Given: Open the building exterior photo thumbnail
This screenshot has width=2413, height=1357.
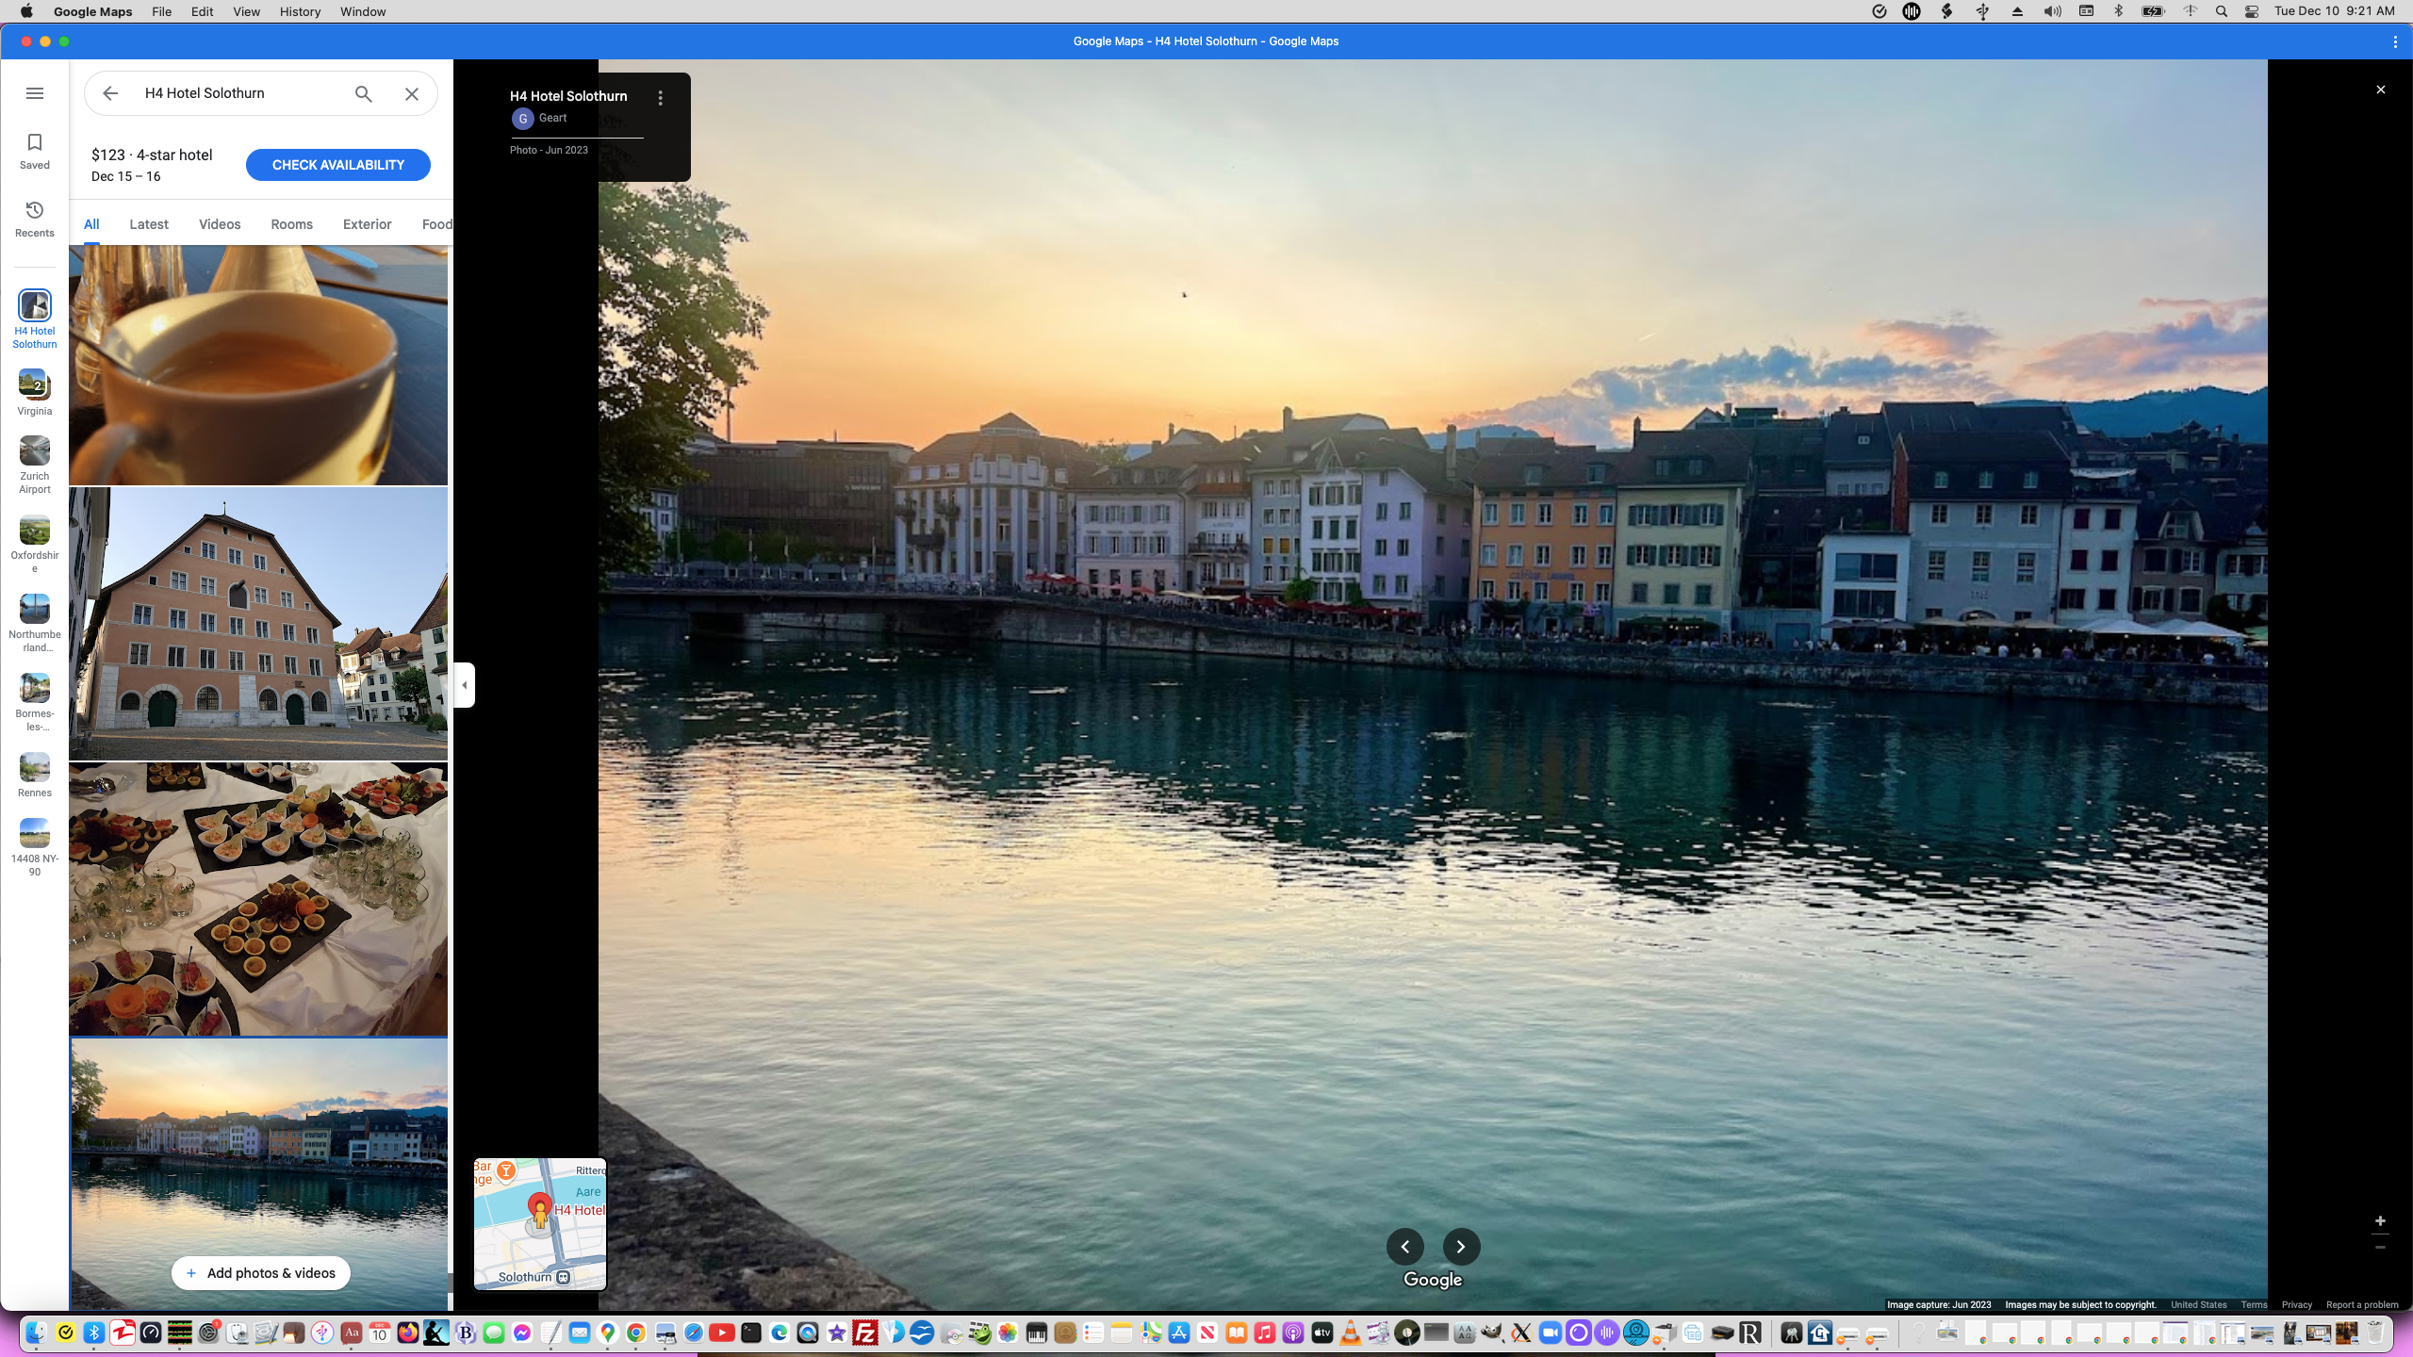Looking at the screenshot, I should pyautogui.click(x=258, y=624).
